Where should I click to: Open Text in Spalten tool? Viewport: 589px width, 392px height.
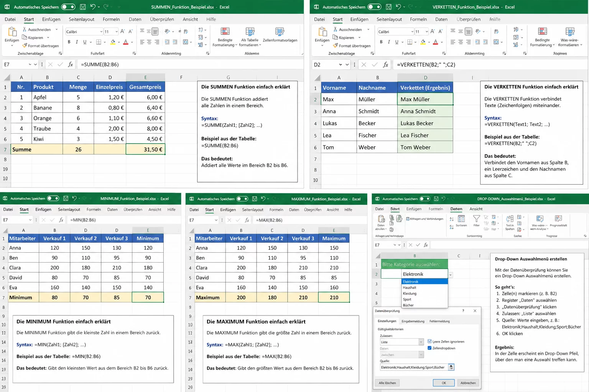510,219
